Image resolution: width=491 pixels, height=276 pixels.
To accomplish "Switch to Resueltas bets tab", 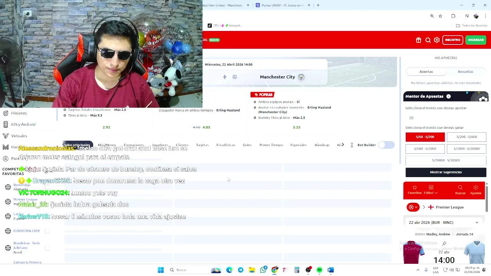I will coord(466,72).
